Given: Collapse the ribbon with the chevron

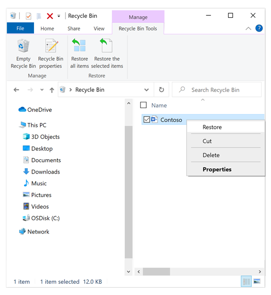Looking at the screenshot, I should [248, 29].
